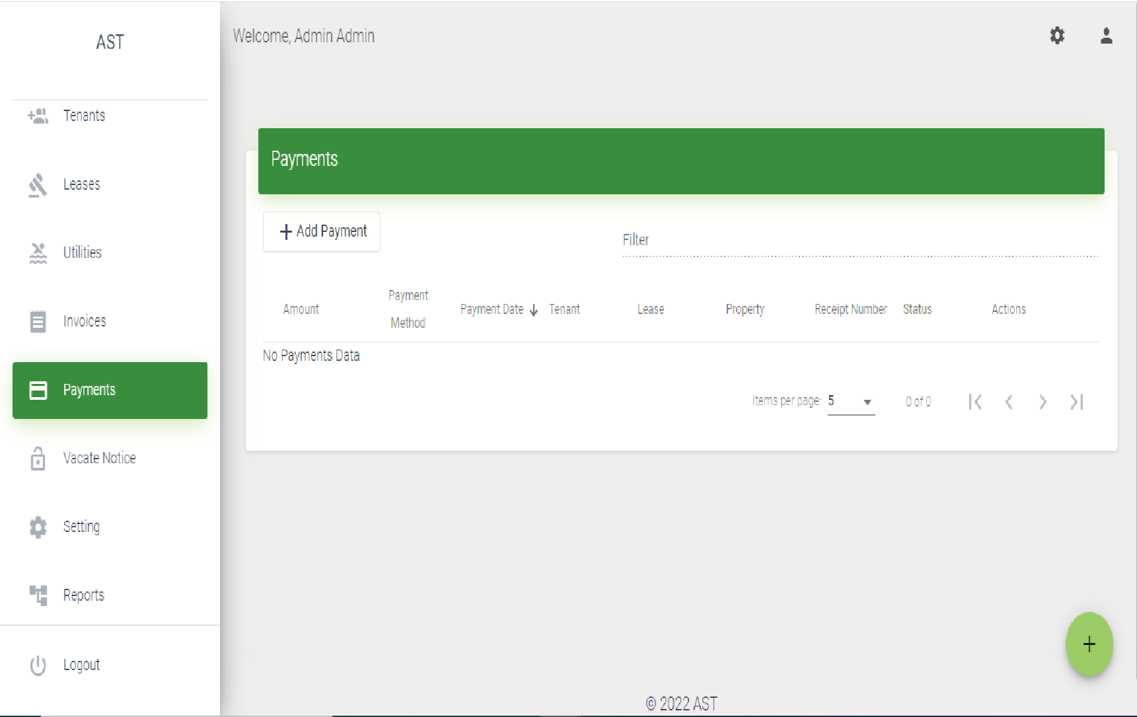Click the Vacate Notice lock icon
1137x717 pixels.
coord(38,459)
